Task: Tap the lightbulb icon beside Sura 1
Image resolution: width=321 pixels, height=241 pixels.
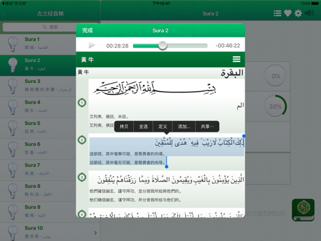Action: point(13,44)
